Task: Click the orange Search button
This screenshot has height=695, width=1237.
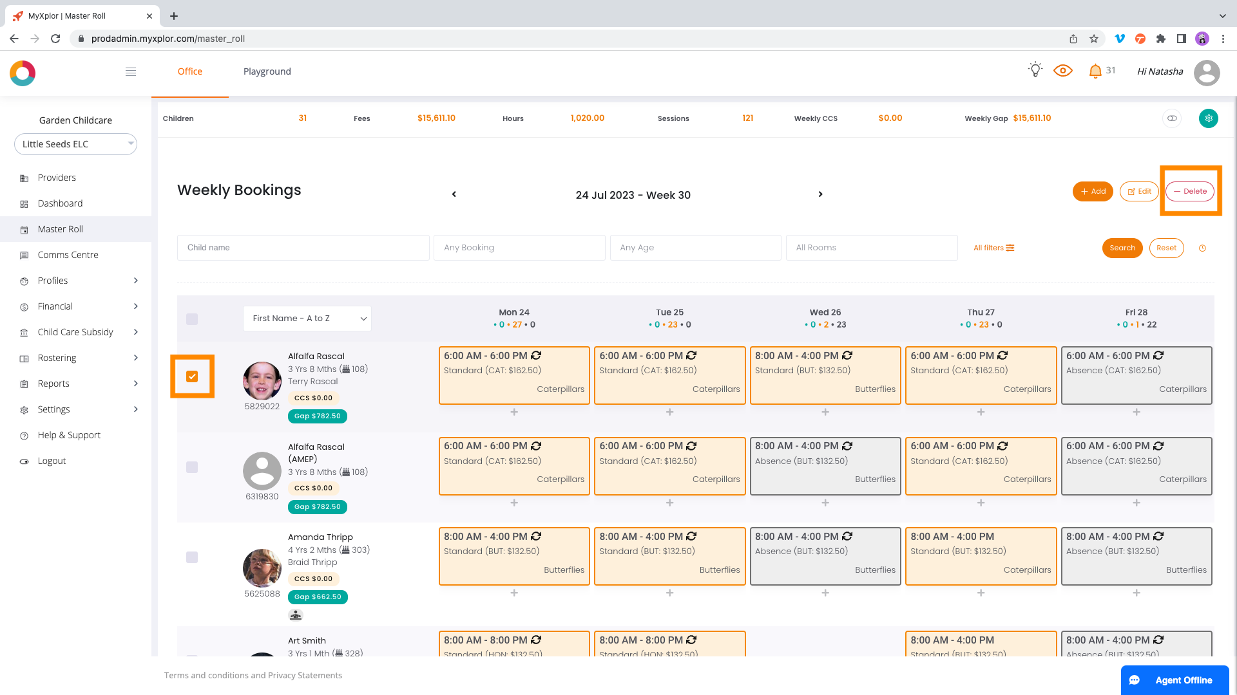Action: pyautogui.click(x=1122, y=248)
